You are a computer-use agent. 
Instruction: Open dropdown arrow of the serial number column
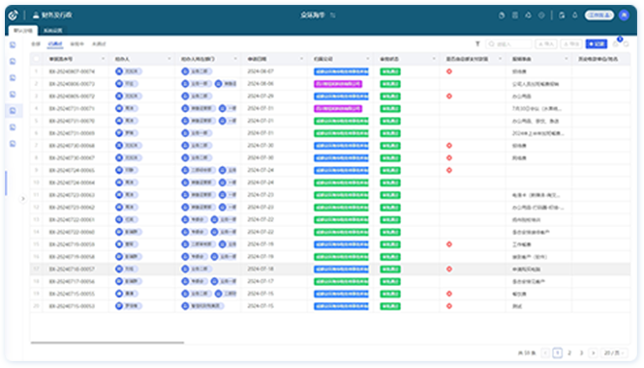pyautogui.click(x=103, y=59)
